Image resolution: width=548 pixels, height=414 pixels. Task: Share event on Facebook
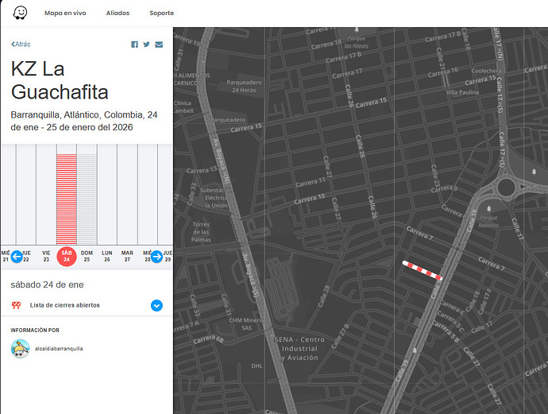[x=135, y=44]
